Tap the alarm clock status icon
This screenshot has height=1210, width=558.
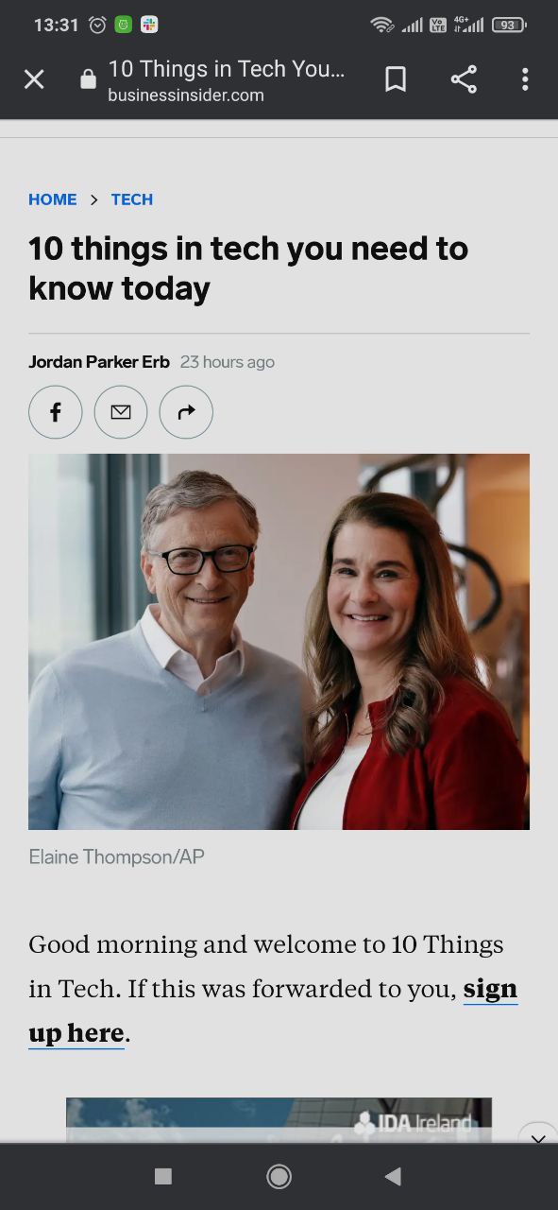tap(97, 26)
